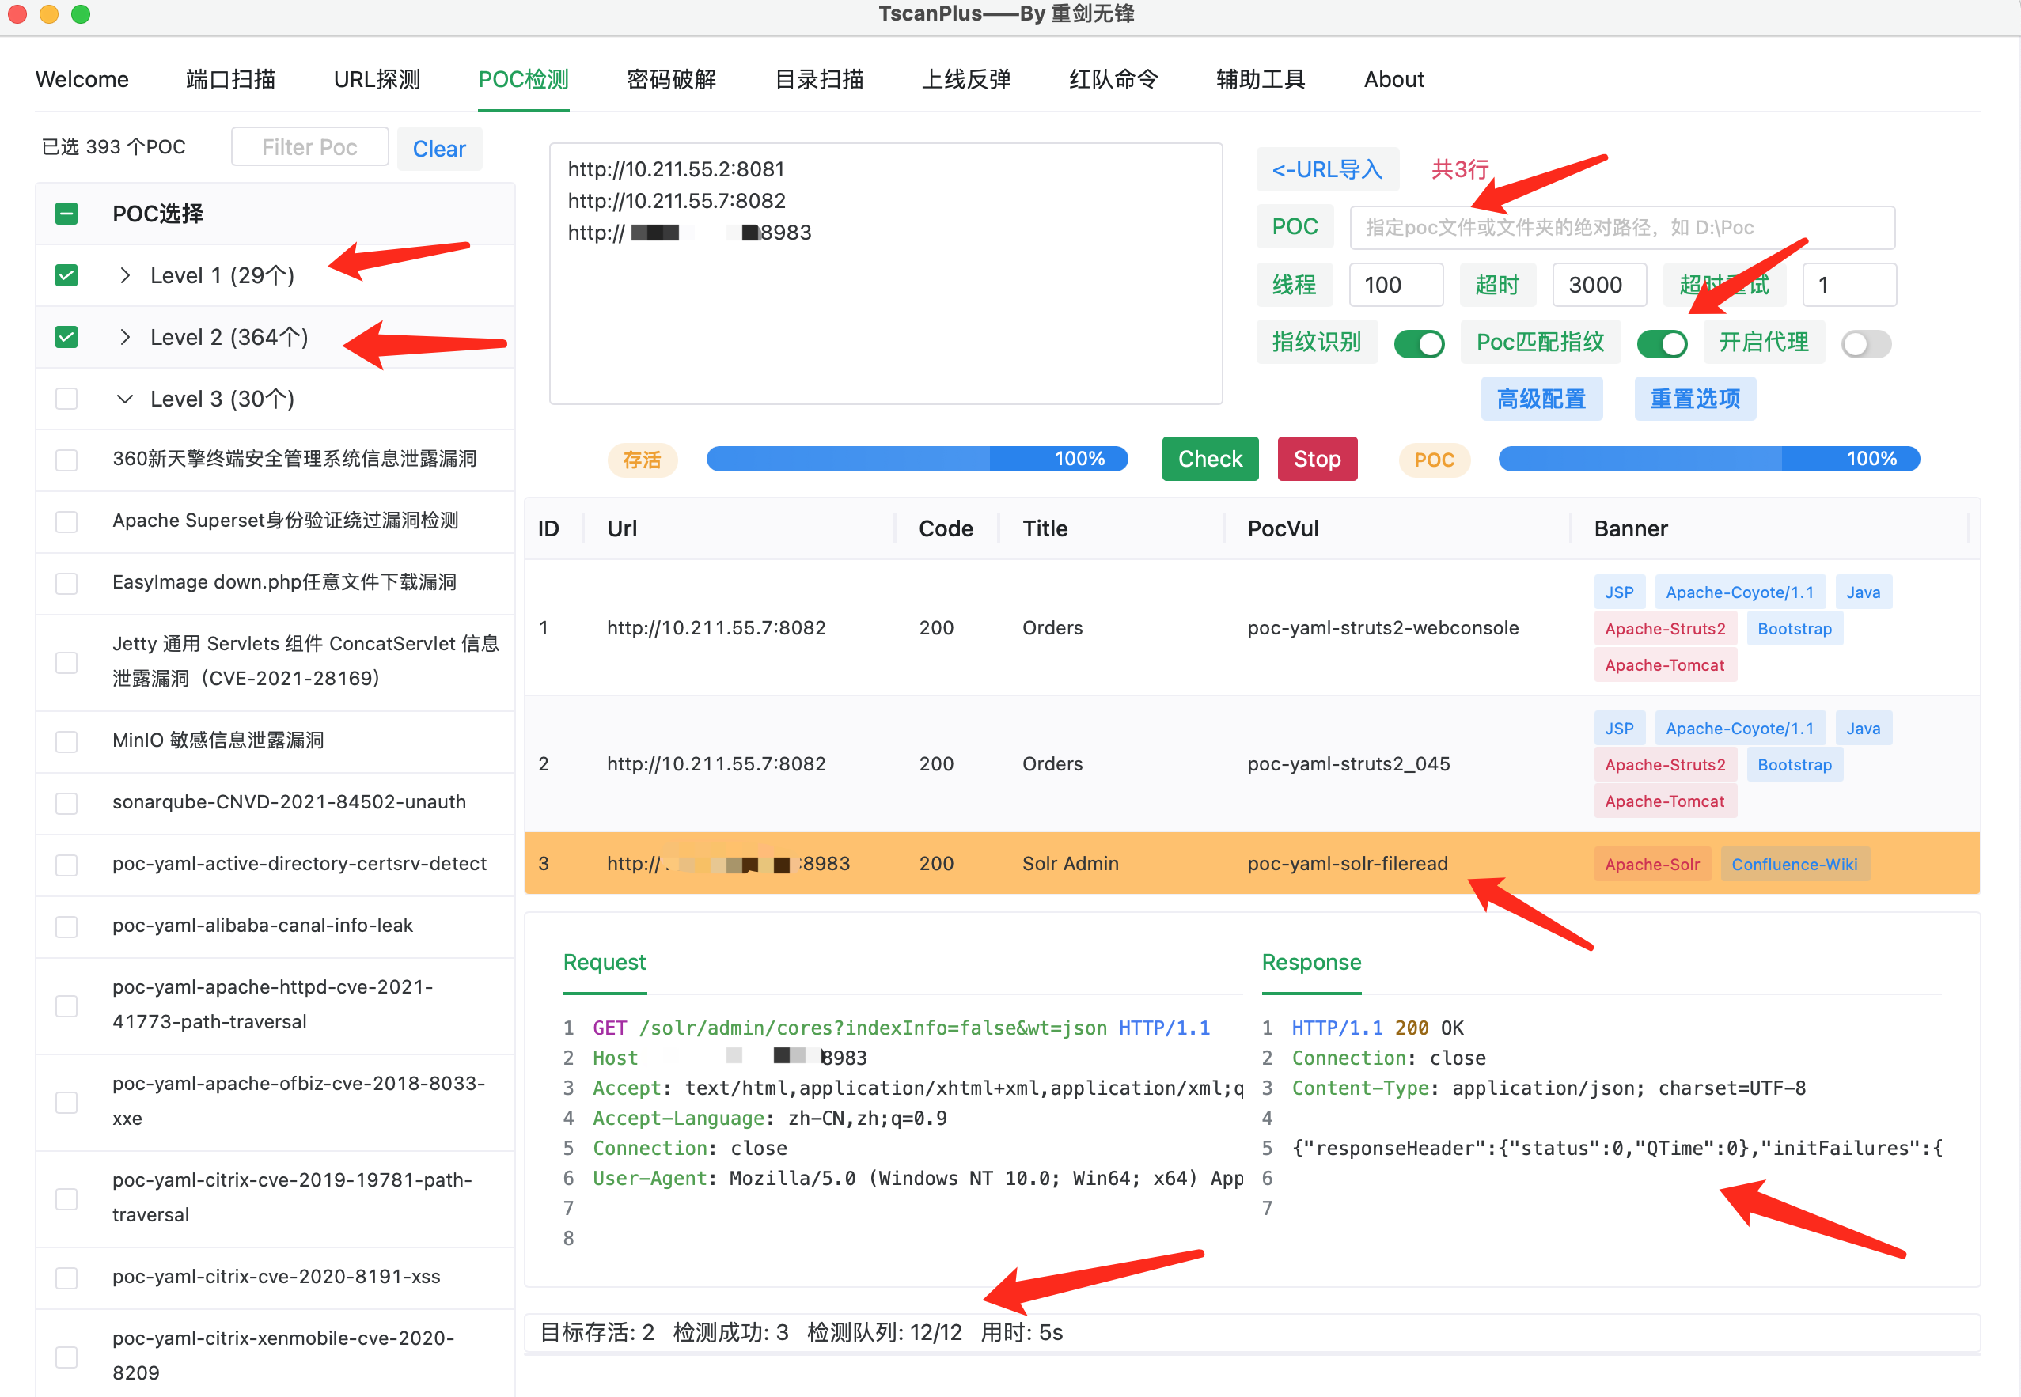
Task: Click the Apache-Solr banner tag
Action: 1651,864
